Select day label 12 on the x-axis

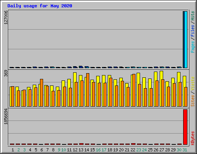(x=75, y=150)
